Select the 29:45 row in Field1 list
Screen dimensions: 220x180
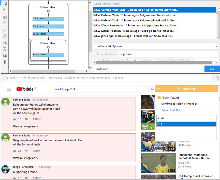click(x=186, y=124)
